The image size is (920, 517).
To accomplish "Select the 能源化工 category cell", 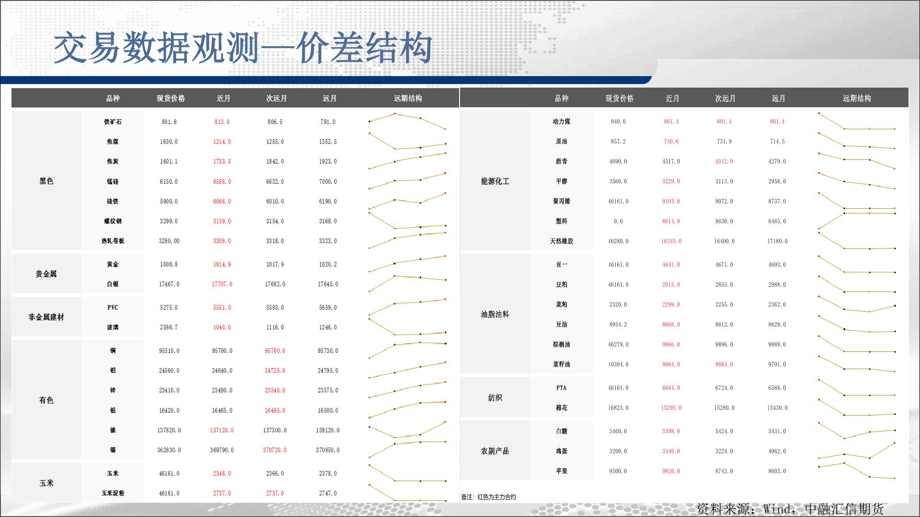I will (x=495, y=181).
